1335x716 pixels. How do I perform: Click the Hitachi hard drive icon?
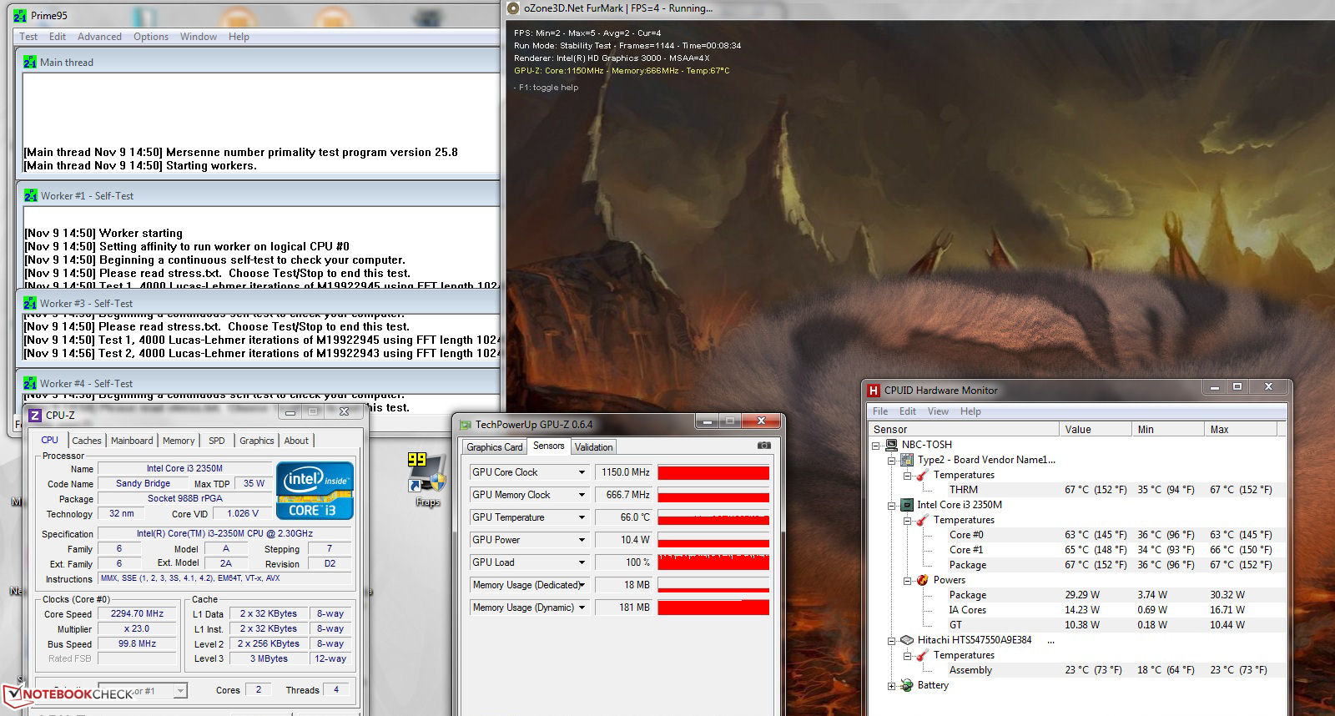tap(907, 640)
